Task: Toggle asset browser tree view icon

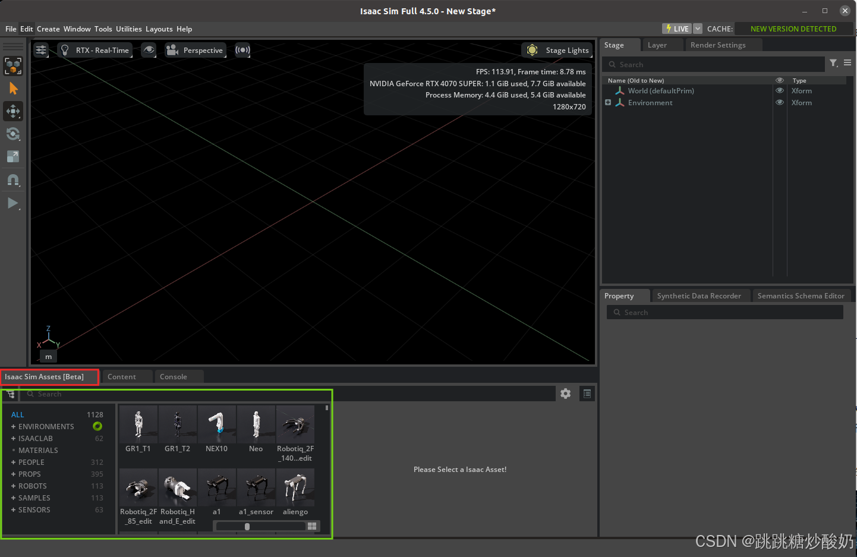Action: [11, 394]
